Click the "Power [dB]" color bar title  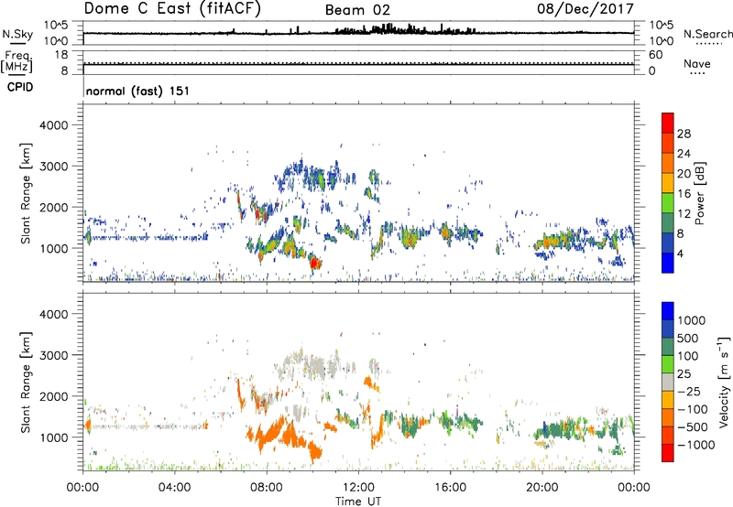pyautogui.click(x=700, y=193)
